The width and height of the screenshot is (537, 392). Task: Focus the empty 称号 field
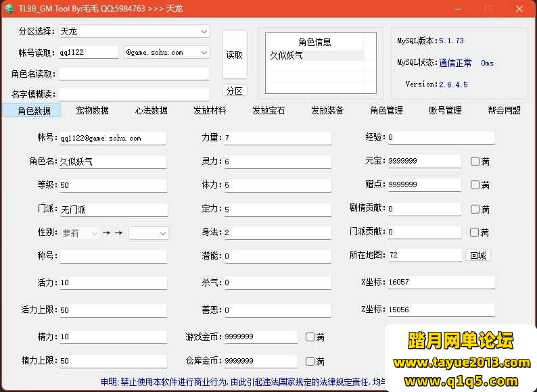click(114, 256)
